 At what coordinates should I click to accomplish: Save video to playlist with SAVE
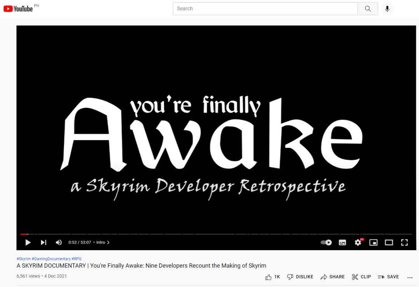(388, 277)
